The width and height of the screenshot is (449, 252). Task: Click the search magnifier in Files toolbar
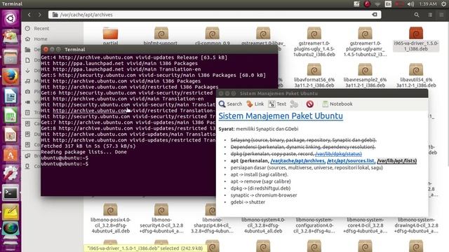pos(417,15)
